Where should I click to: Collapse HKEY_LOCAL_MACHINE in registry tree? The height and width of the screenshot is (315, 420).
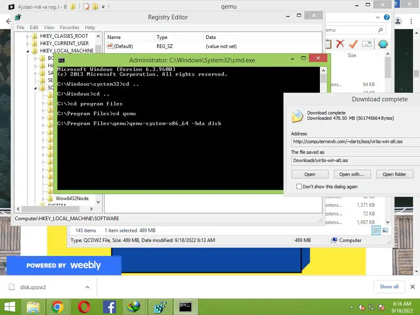point(27,51)
